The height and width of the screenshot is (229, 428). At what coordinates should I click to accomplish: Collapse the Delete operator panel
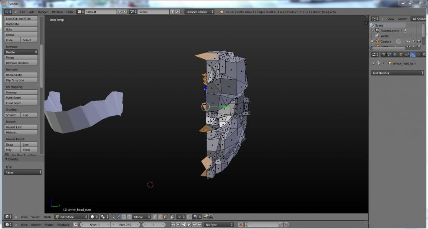(6, 159)
